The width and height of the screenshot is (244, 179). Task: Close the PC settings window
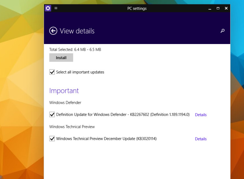point(226,8)
